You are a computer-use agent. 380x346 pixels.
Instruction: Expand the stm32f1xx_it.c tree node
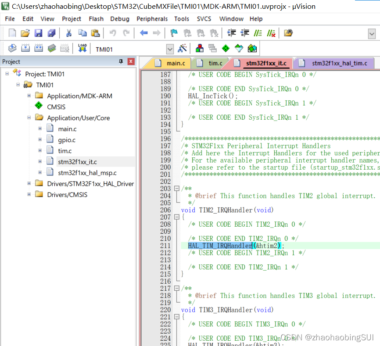pyautogui.click(x=40, y=161)
